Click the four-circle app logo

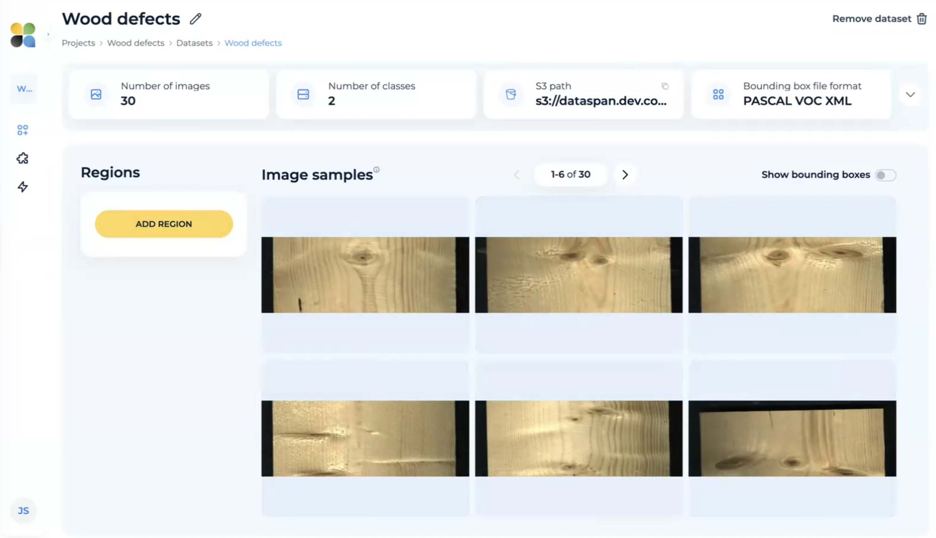click(x=23, y=35)
